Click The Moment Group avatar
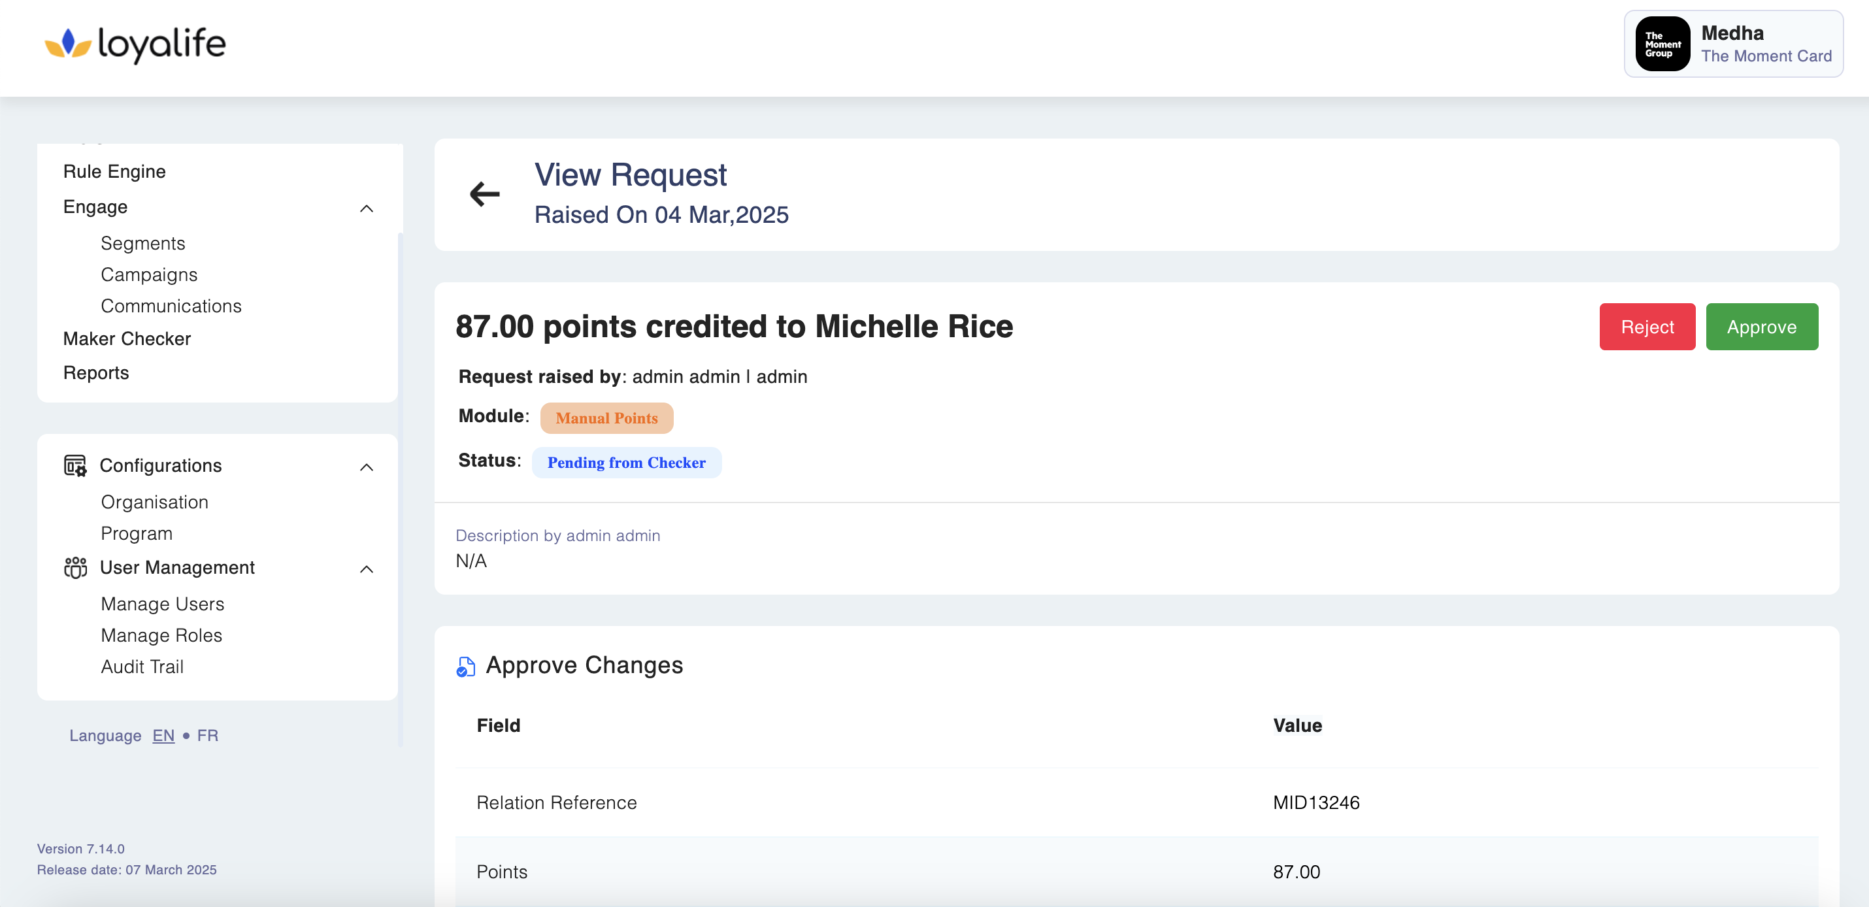The image size is (1869, 907). click(x=1662, y=44)
